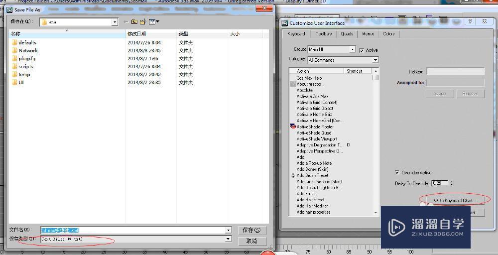
Task: Select 'Activate Grid Object' action
Action: pos(315,108)
